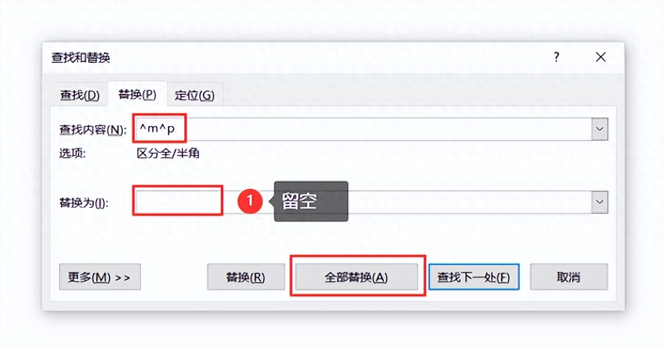Click the 区分全/半角 options text
The image size is (663, 348).
pos(168,153)
